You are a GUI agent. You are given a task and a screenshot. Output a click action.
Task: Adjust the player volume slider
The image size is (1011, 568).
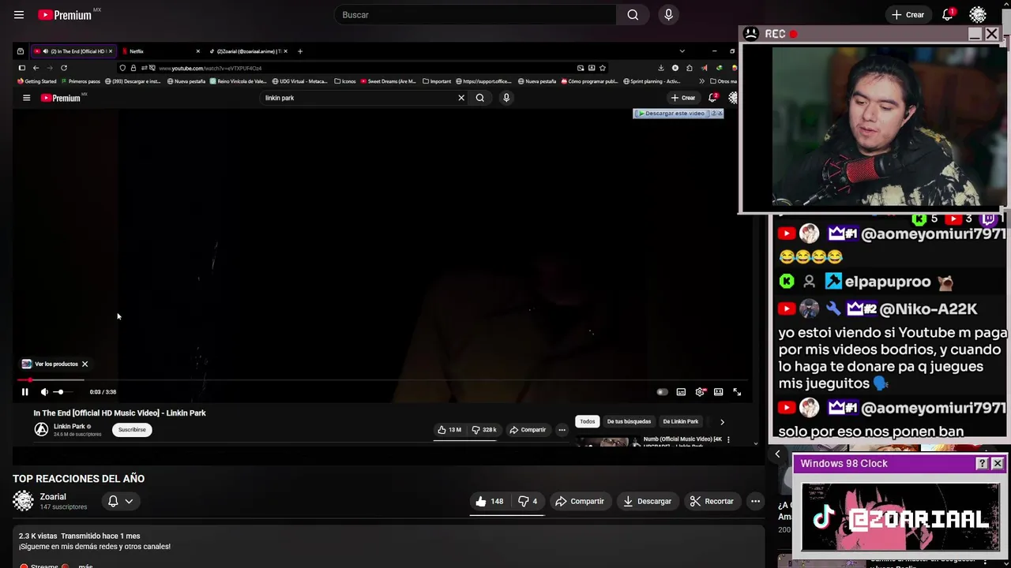pyautogui.click(x=62, y=392)
